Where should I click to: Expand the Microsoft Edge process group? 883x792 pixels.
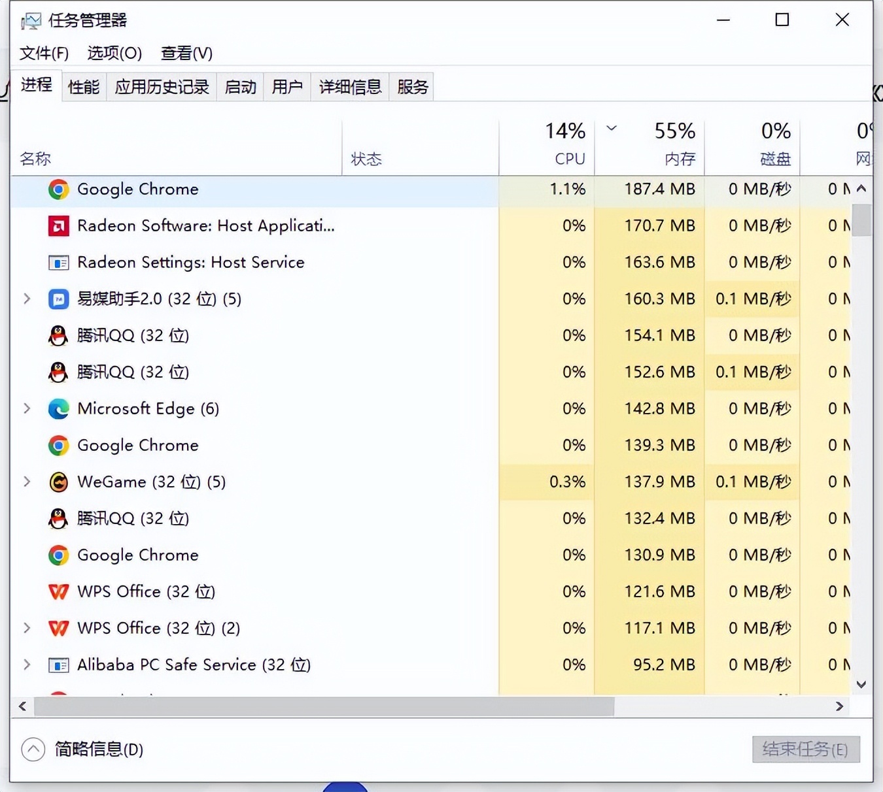click(27, 408)
